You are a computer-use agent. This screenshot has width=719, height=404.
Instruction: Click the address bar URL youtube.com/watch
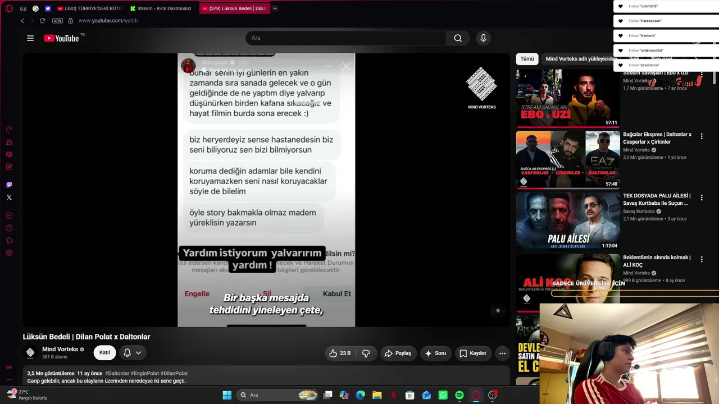pyautogui.click(x=108, y=21)
